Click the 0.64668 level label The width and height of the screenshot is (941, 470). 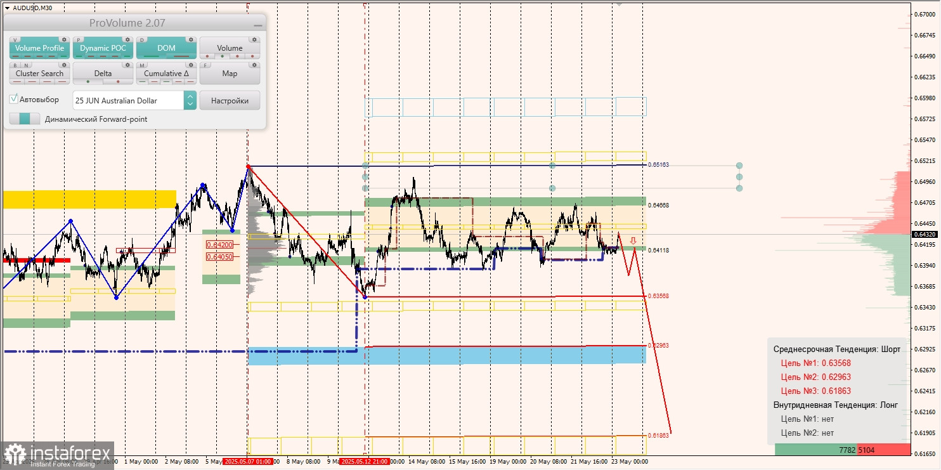point(659,206)
